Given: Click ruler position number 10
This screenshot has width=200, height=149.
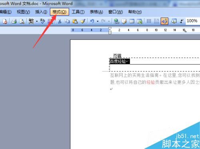Looking at the screenshot, I should point(156,30).
